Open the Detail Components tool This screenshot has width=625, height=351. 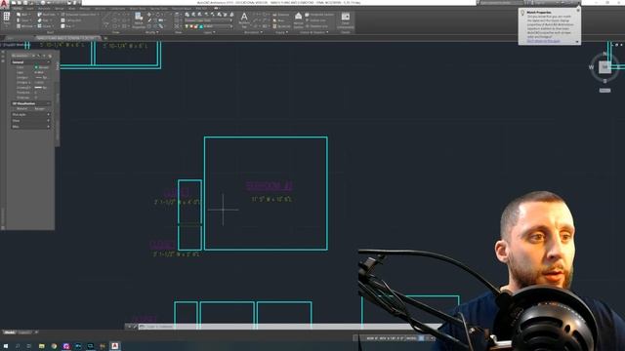pos(345,19)
